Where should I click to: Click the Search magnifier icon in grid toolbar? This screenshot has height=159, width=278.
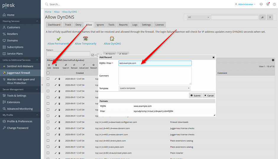66,65
